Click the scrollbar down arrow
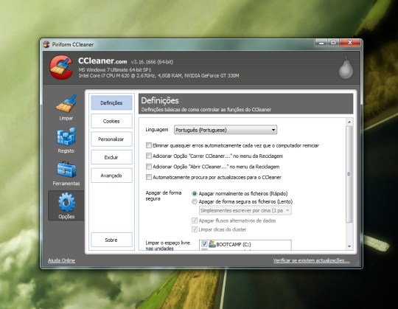 tap(349, 246)
